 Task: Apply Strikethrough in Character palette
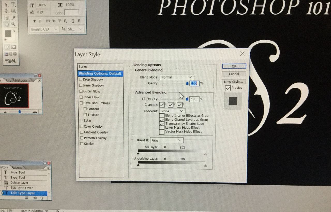tap(79, 21)
